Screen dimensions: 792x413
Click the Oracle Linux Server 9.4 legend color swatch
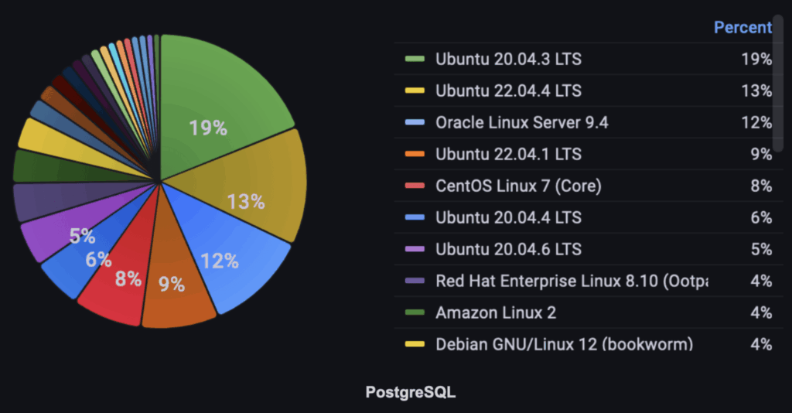pyautogui.click(x=415, y=122)
